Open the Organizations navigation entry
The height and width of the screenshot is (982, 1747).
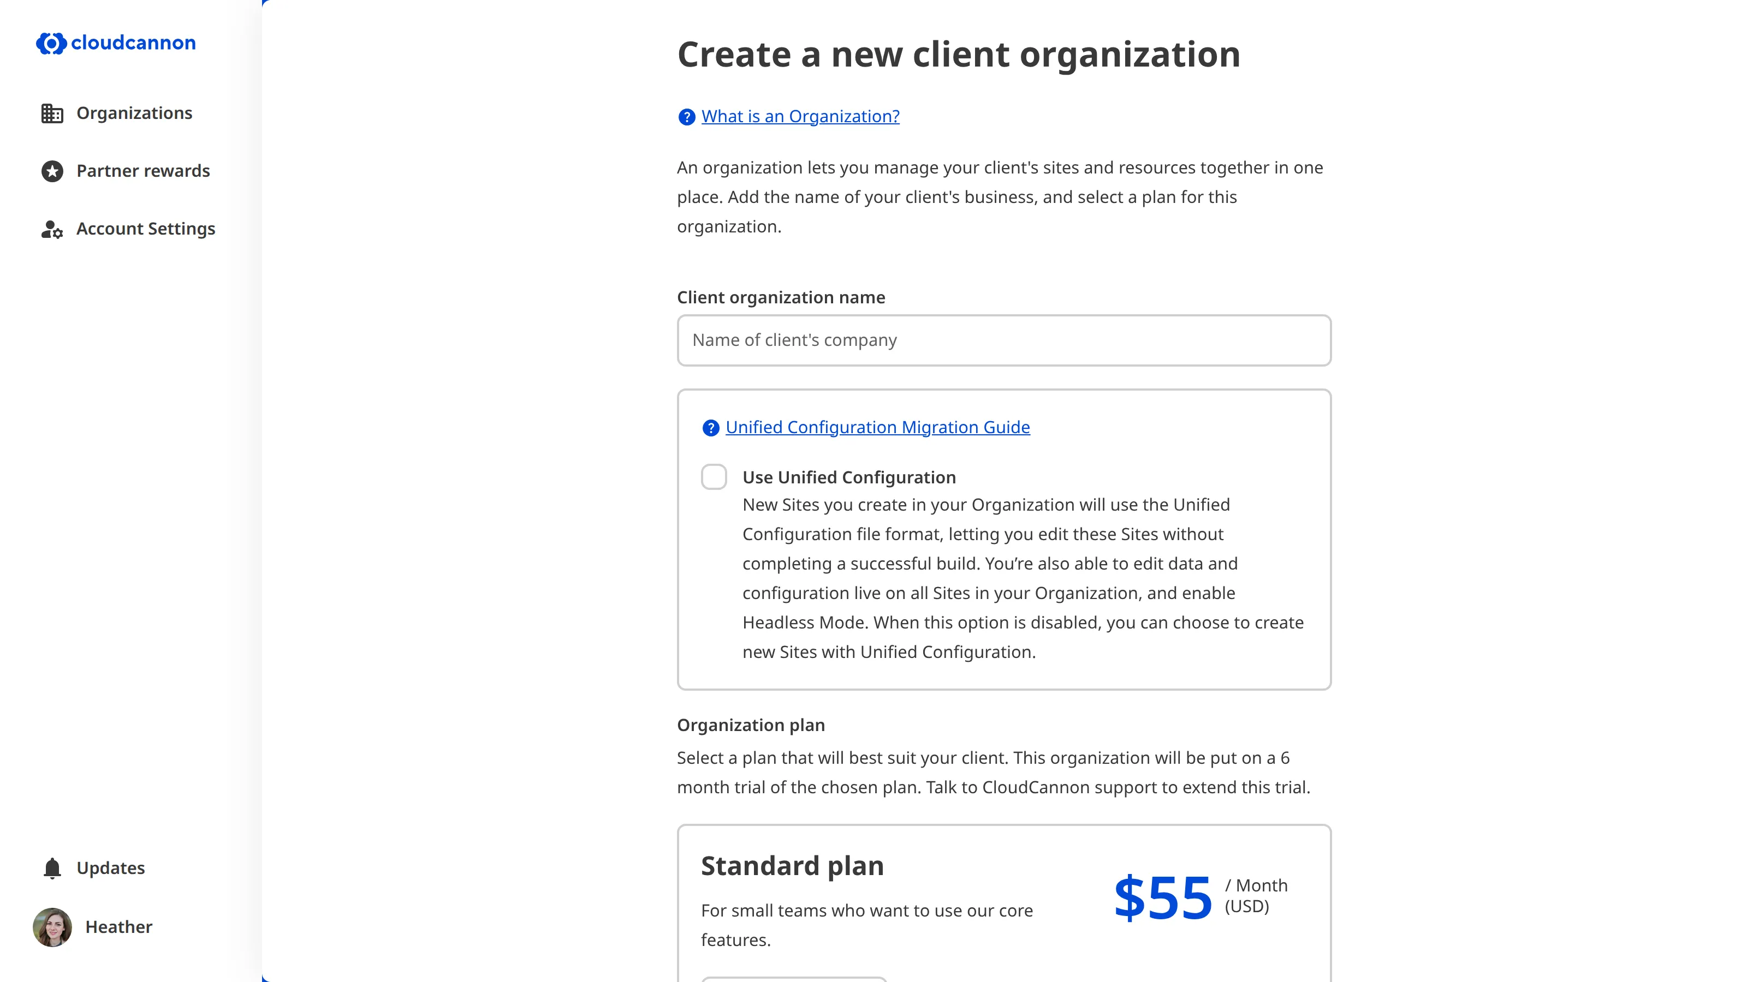click(x=134, y=113)
